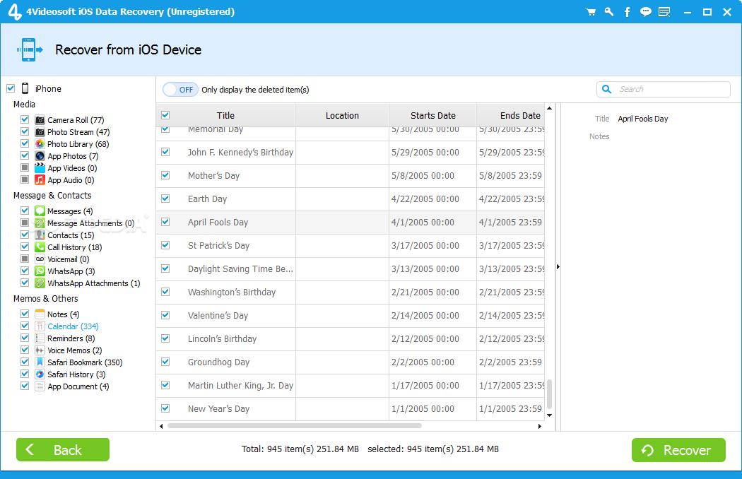Click the Photo Stream icon
The image size is (742, 479).
[x=40, y=131]
